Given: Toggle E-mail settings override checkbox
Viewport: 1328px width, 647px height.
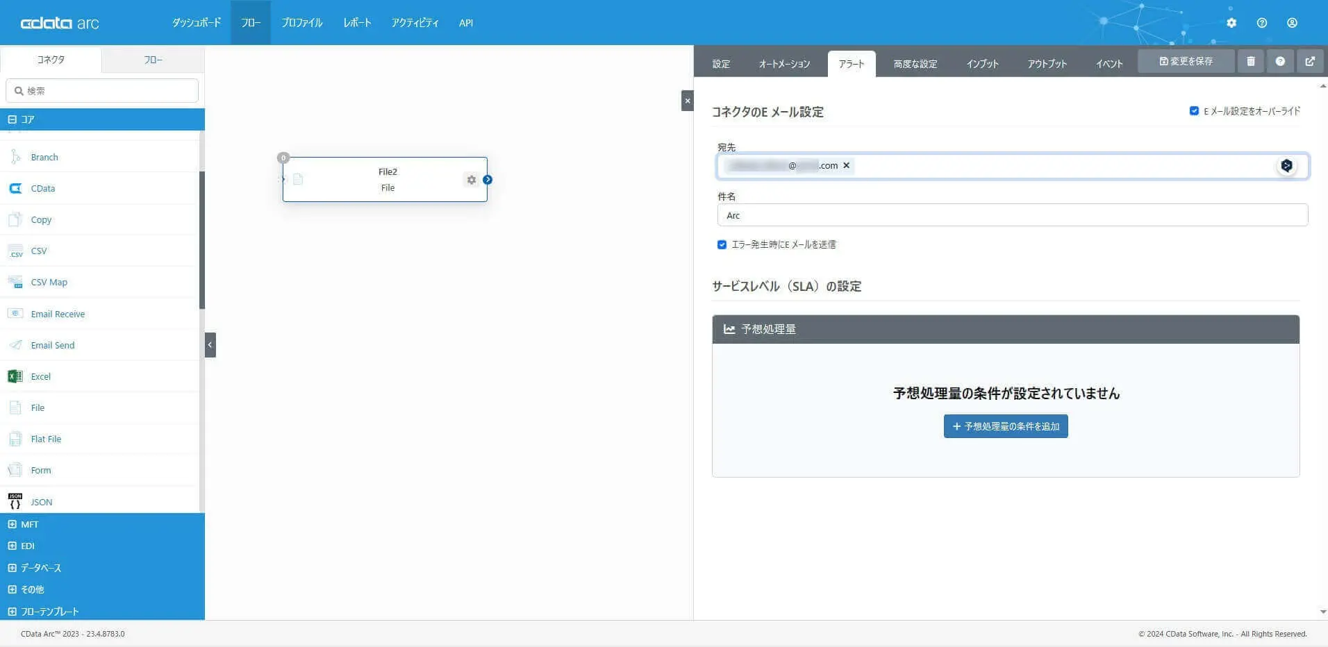Looking at the screenshot, I should coord(1194,111).
